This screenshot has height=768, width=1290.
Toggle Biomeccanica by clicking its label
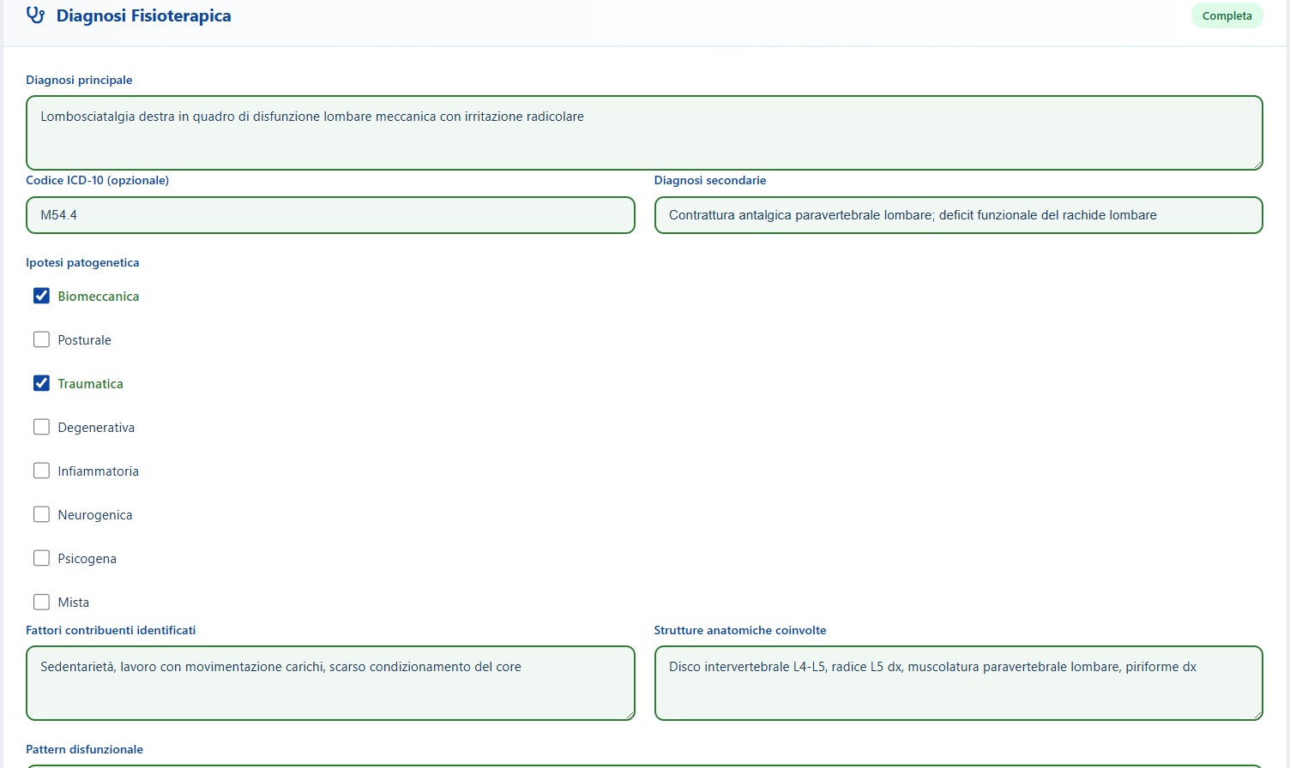pos(98,296)
